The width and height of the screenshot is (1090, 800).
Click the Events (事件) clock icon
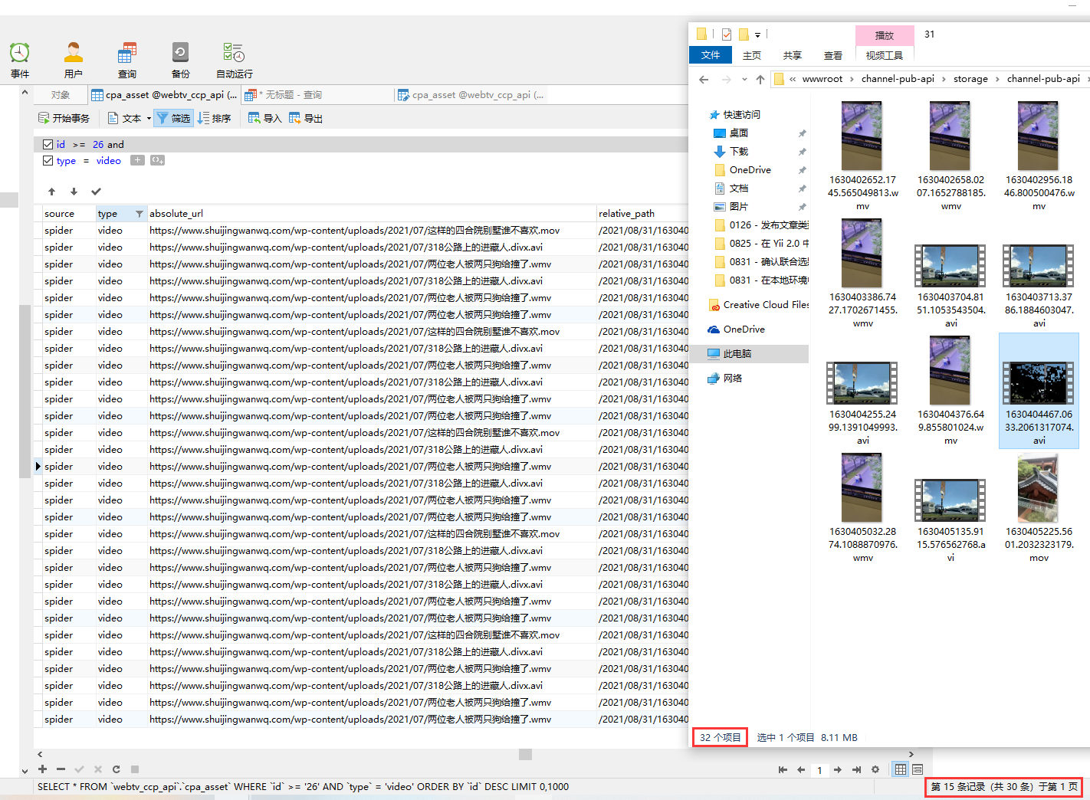[x=20, y=54]
